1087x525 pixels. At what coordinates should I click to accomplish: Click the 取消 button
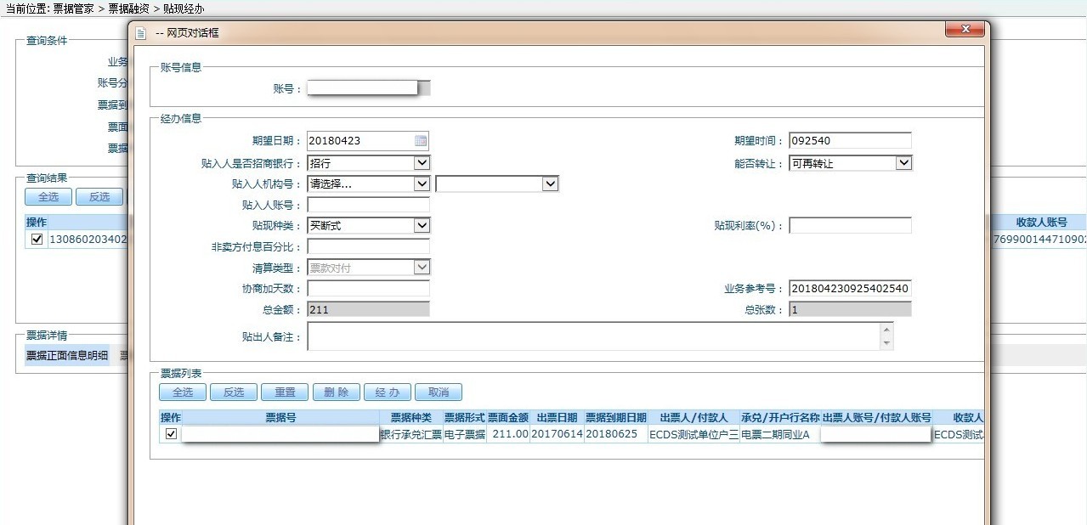439,392
